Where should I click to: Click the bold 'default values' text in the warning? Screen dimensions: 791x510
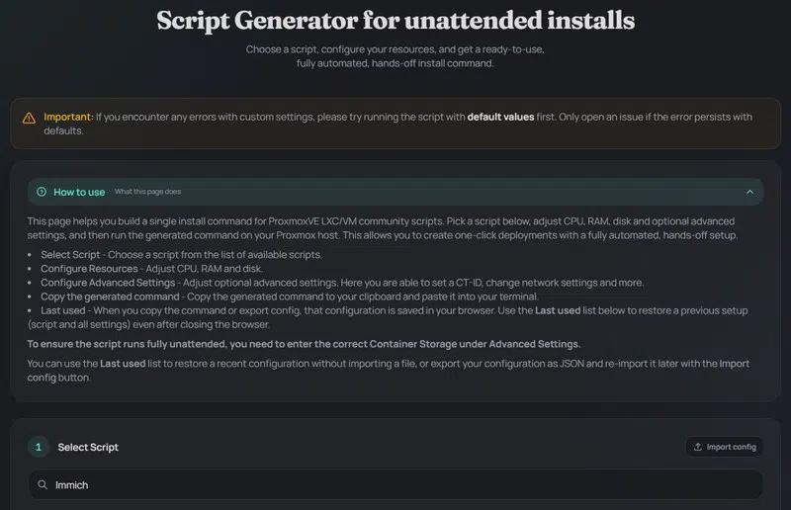pos(501,117)
